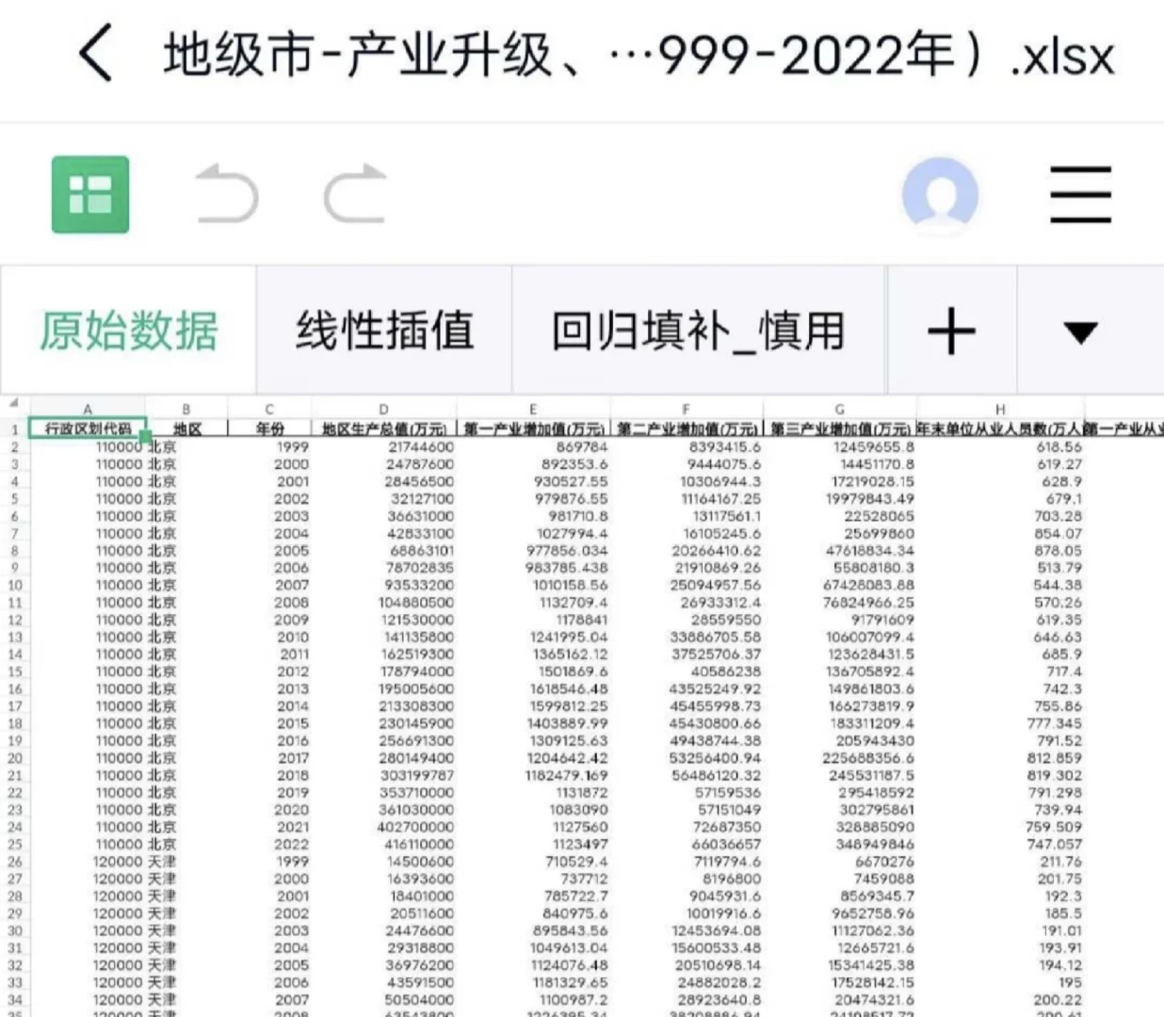
Task: Select cell with value 416110000
Action: 383,844
